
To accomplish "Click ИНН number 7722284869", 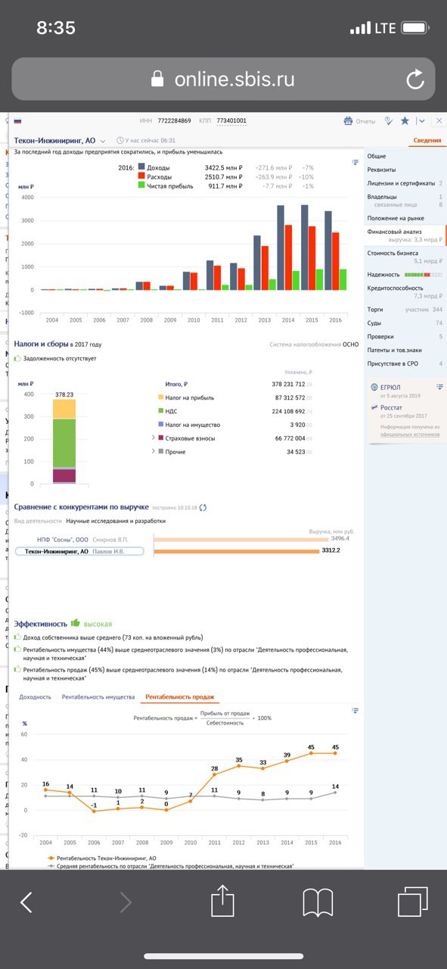I will [176, 121].
